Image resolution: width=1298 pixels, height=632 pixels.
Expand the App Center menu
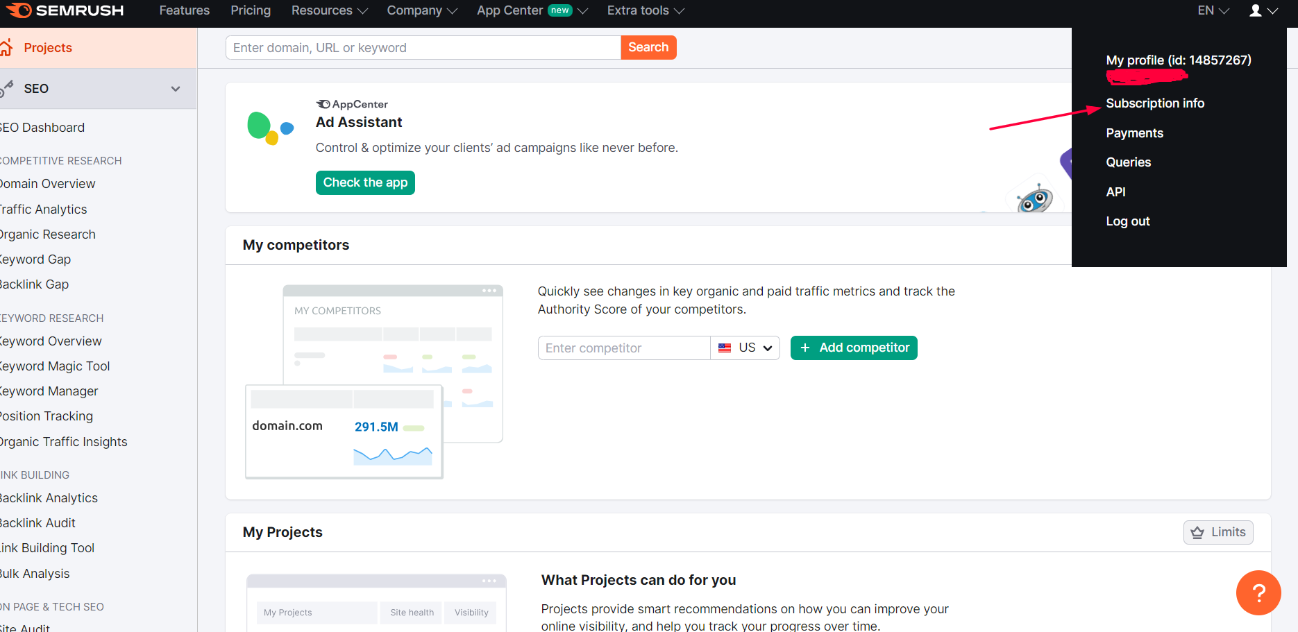(532, 10)
